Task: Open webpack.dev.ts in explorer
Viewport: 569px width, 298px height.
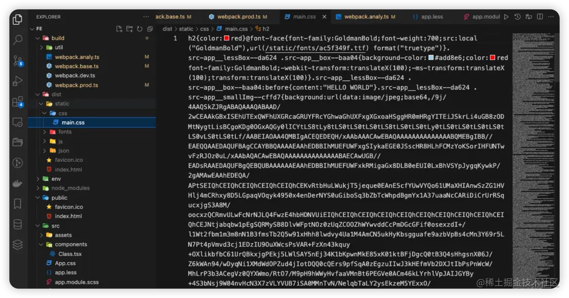Action: (75, 75)
